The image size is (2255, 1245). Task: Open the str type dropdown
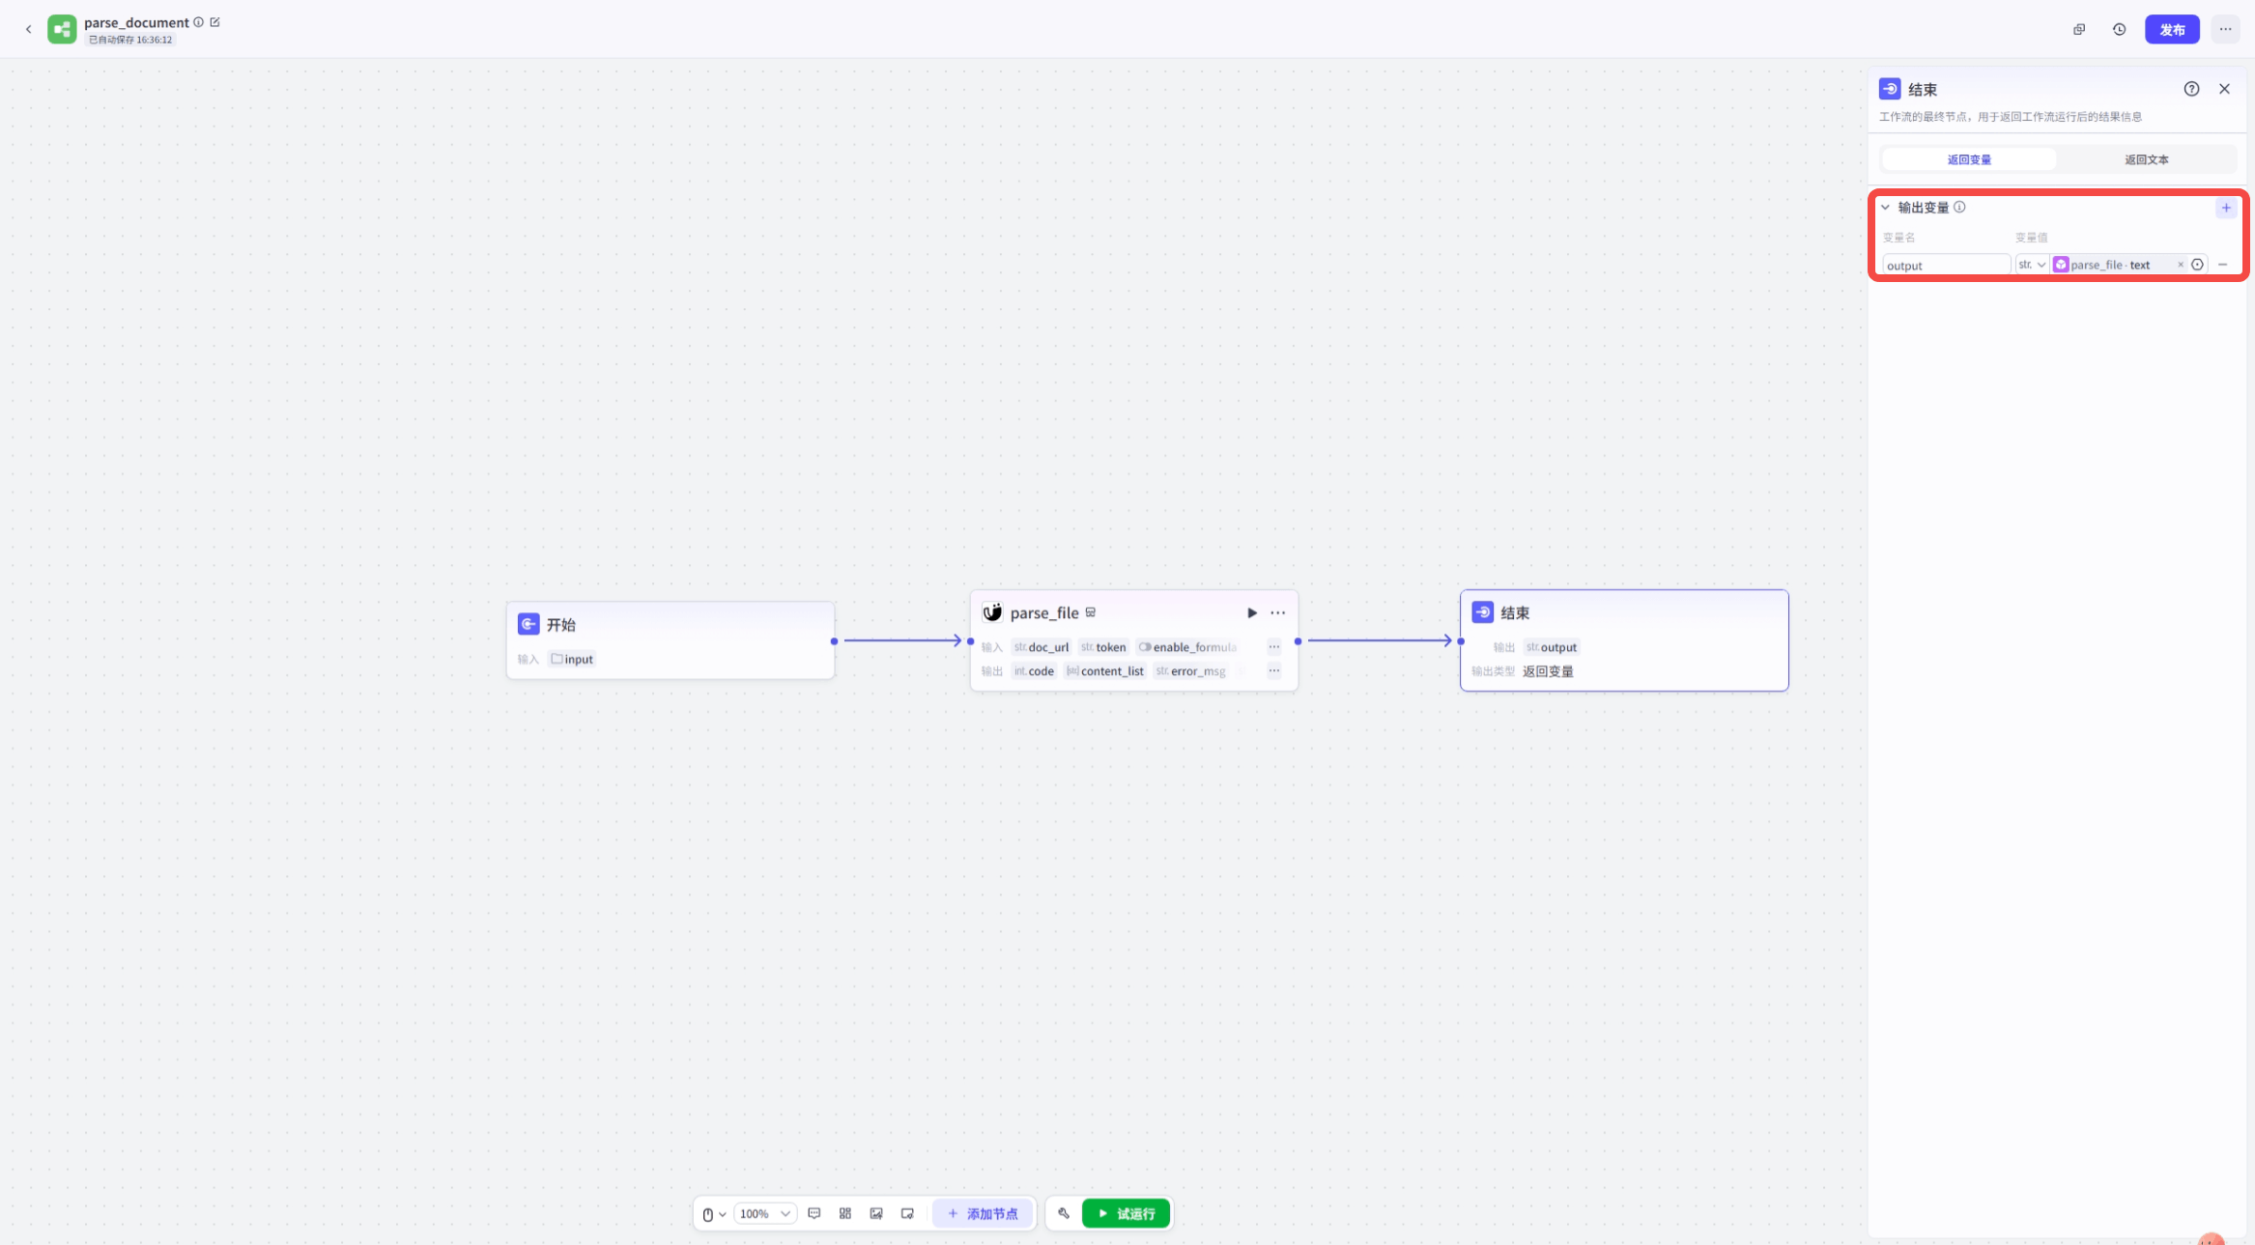click(x=2032, y=265)
